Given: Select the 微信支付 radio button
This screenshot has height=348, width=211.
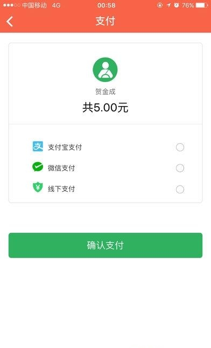Looking at the screenshot, I should (180, 168).
